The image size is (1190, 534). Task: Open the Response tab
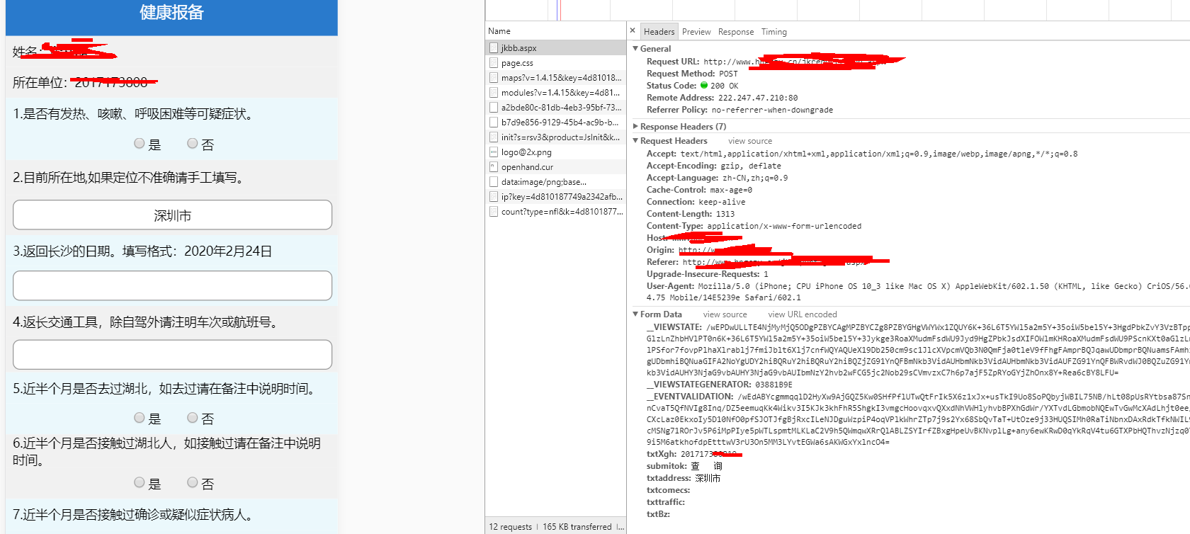(736, 32)
